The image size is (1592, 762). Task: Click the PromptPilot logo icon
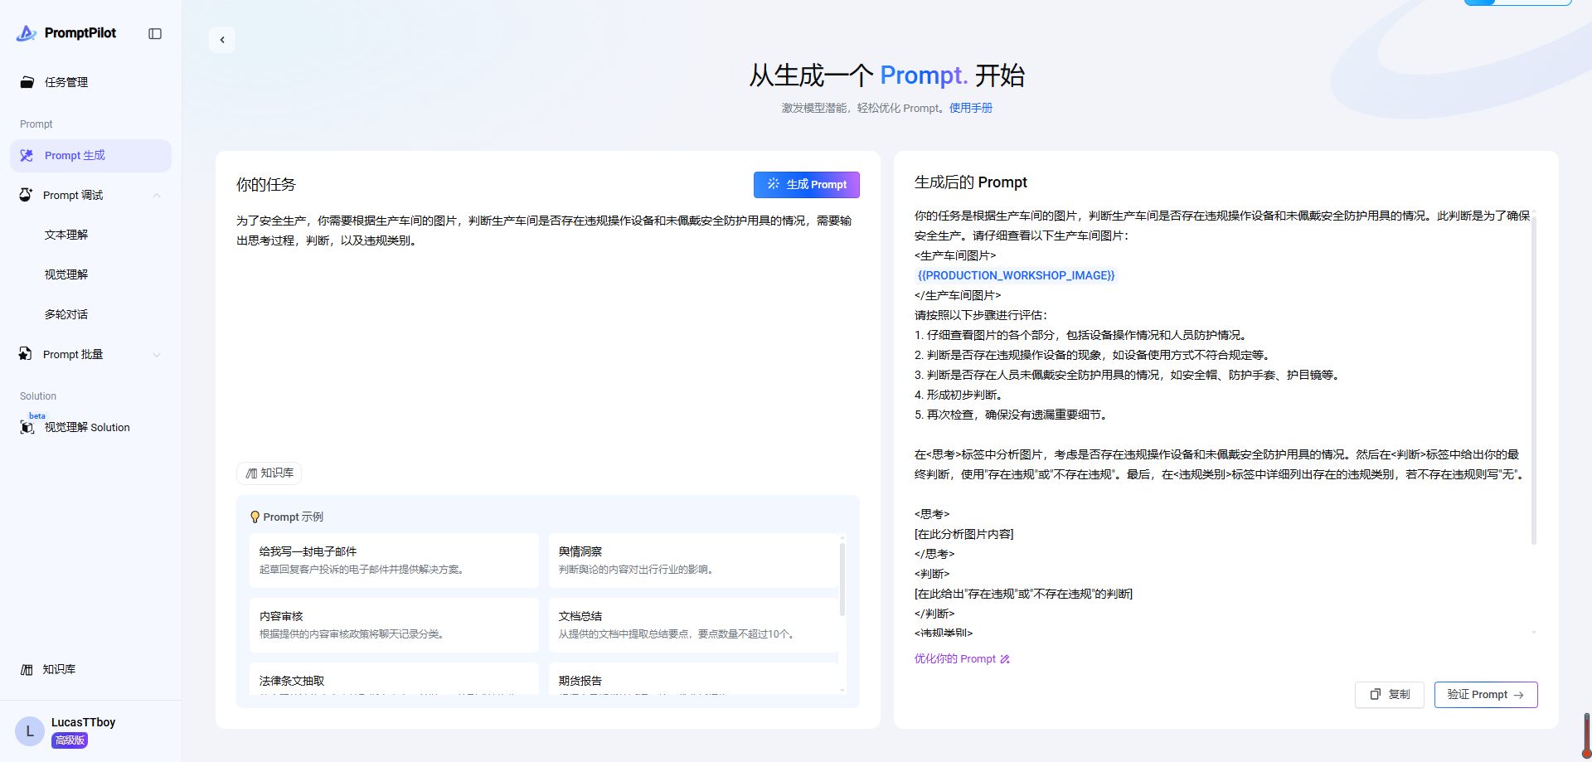pyautogui.click(x=27, y=33)
